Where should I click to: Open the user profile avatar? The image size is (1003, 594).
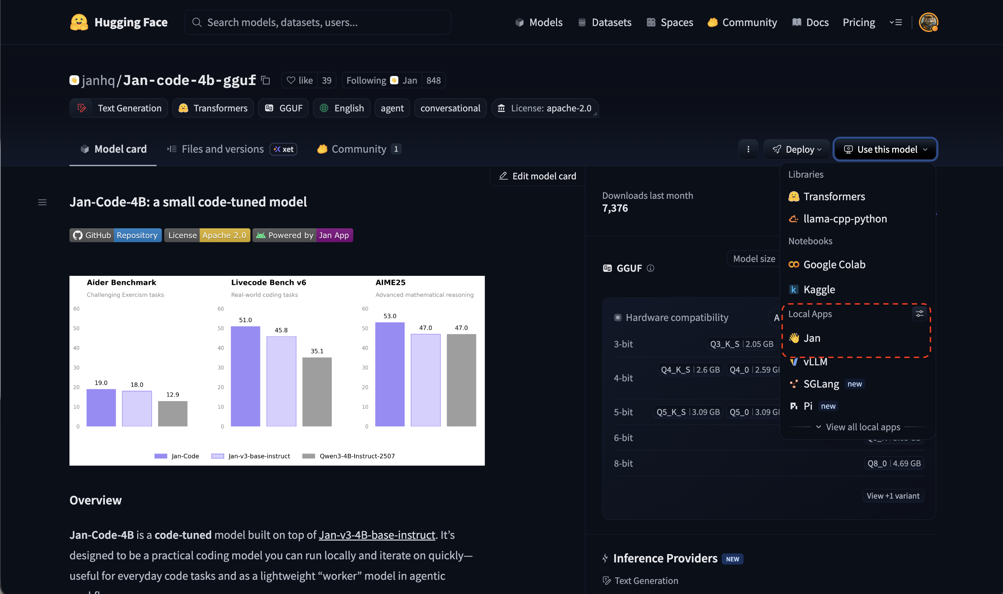point(928,23)
